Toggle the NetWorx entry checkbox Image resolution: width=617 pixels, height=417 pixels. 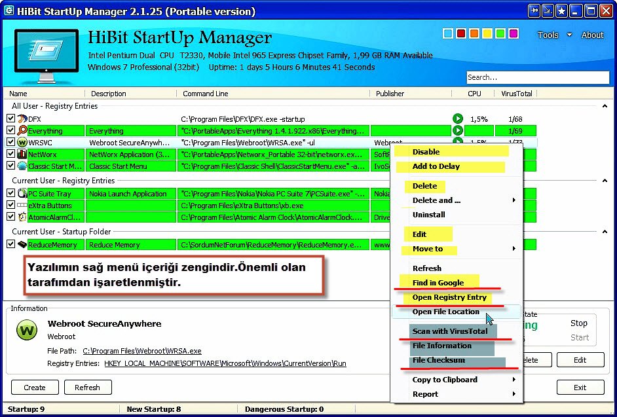click(11, 154)
